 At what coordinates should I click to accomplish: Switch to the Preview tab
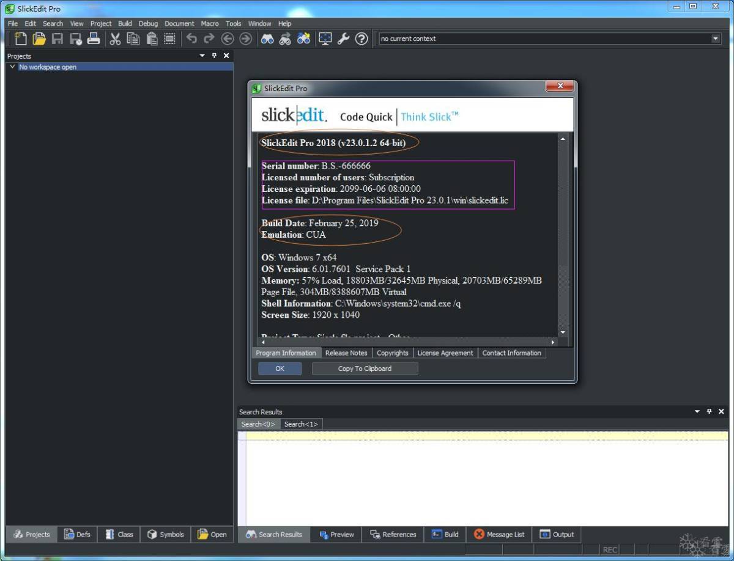336,534
